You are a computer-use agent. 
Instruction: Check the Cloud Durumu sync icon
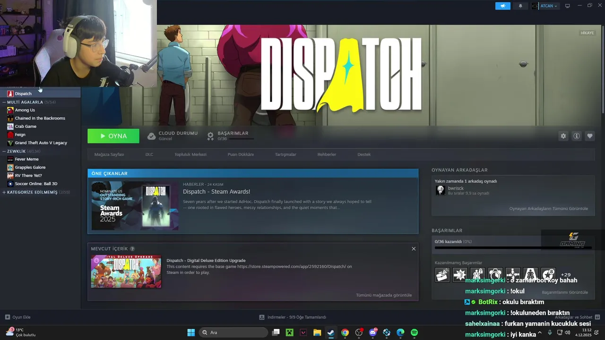[151, 136]
